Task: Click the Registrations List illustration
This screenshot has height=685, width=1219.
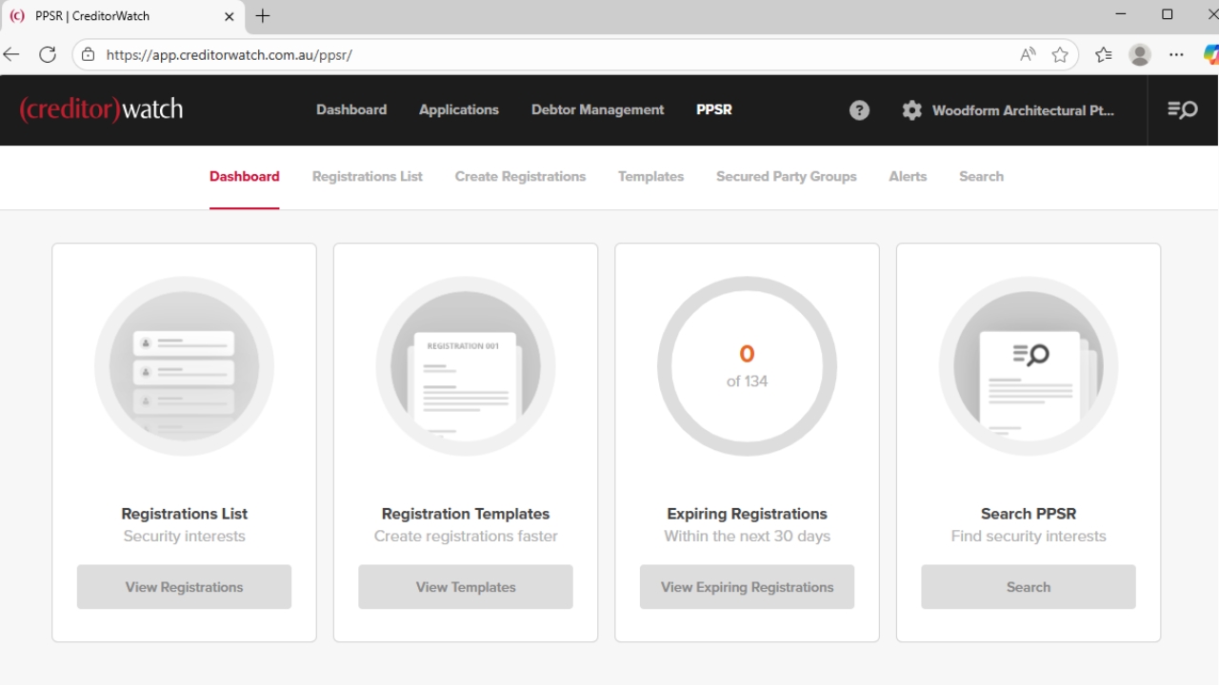Action: tap(184, 366)
